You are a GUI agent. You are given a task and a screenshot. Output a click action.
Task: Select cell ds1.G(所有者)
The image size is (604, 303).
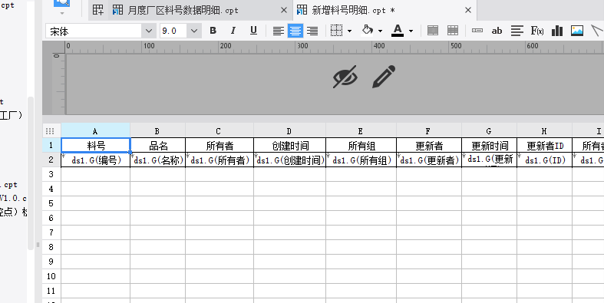[x=219, y=160]
